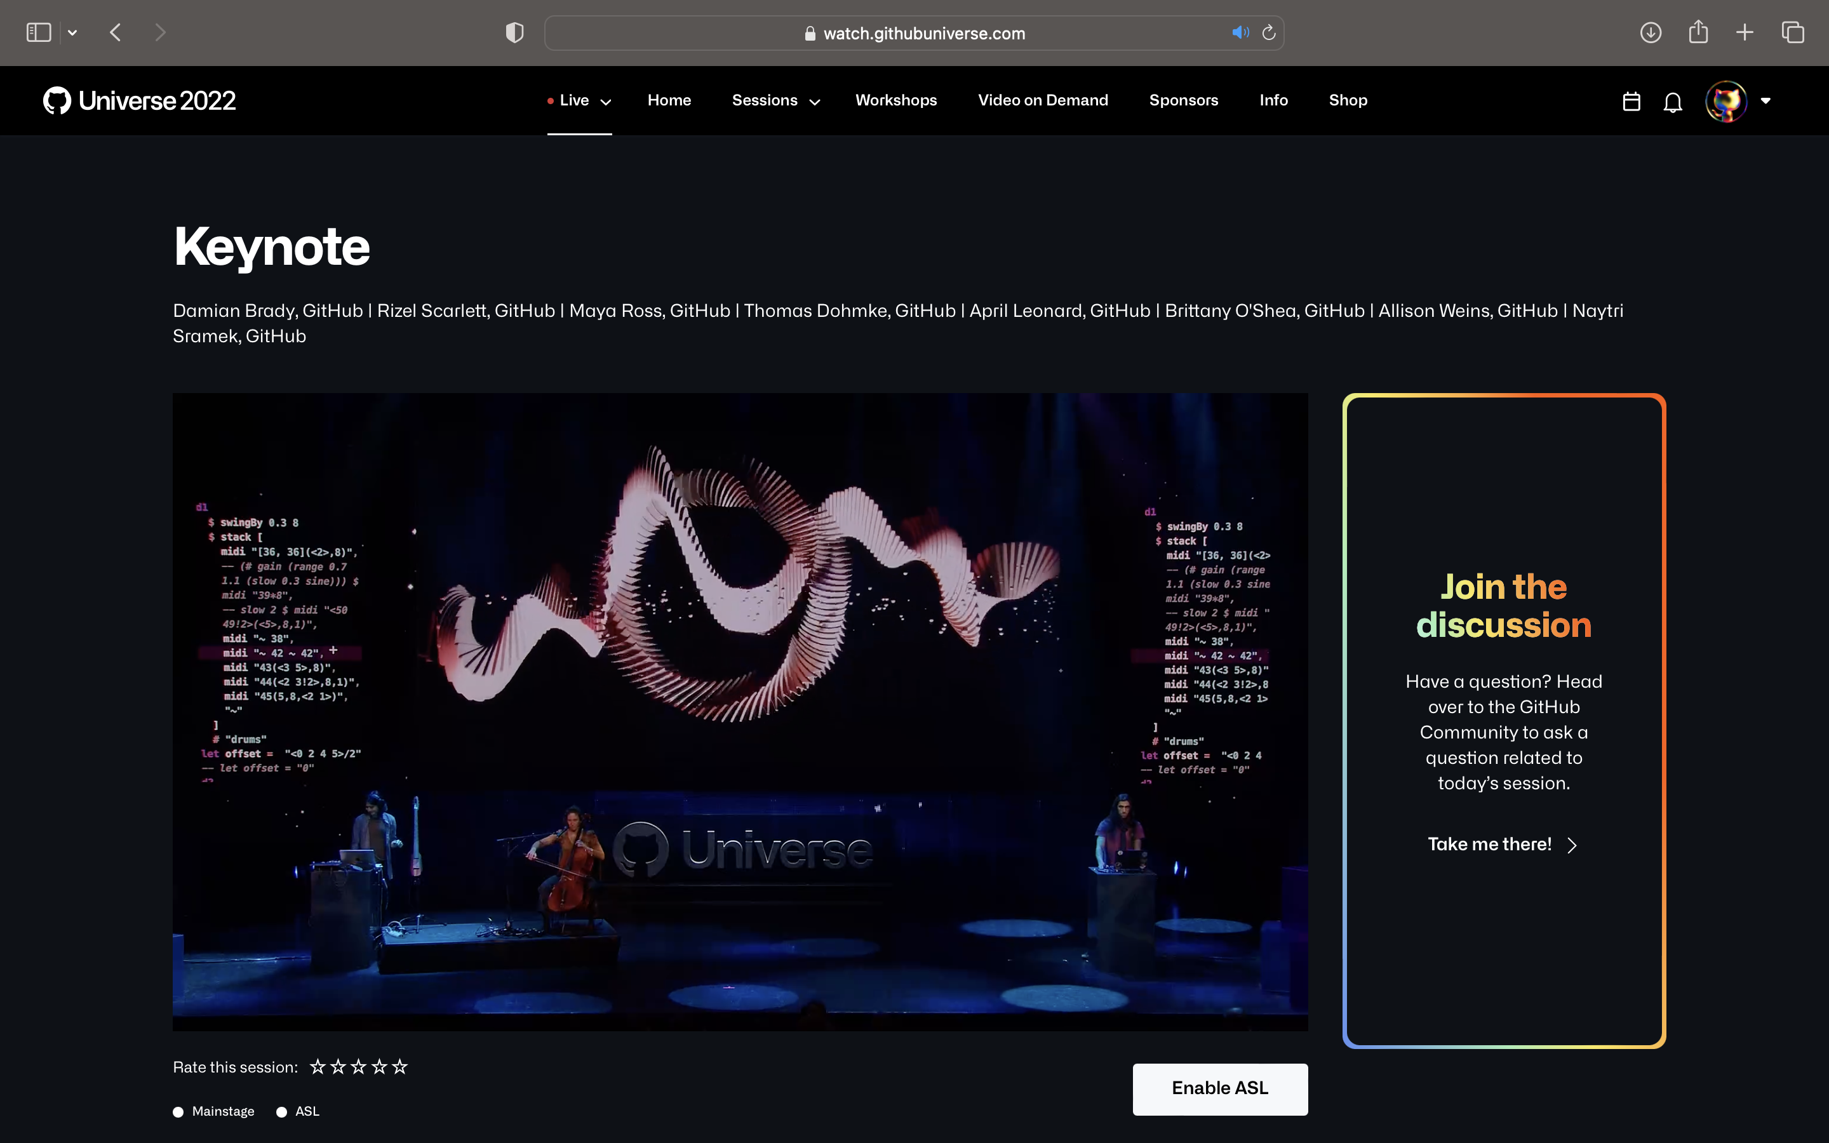Rate the session five stars

point(400,1067)
